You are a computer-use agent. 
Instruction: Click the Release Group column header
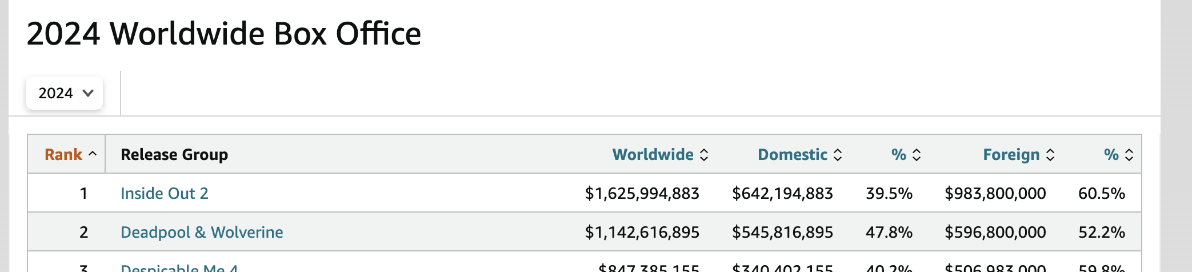174,154
